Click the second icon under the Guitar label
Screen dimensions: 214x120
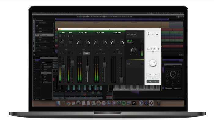click(64, 36)
